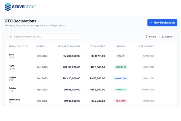Click the sort icon beside Tenant & Lot
The width and height of the screenshot is (181, 121).
click(27, 46)
